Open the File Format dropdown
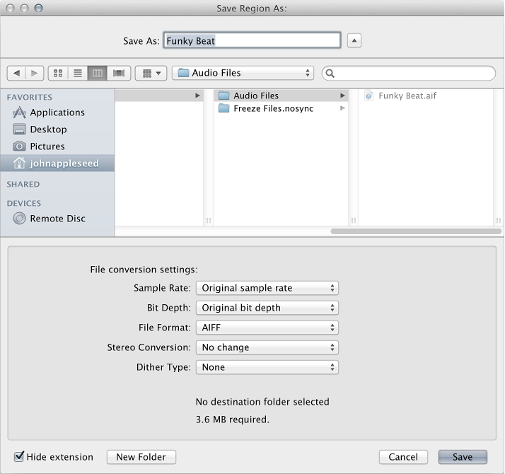This screenshot has height=474, width=505. 267,328
